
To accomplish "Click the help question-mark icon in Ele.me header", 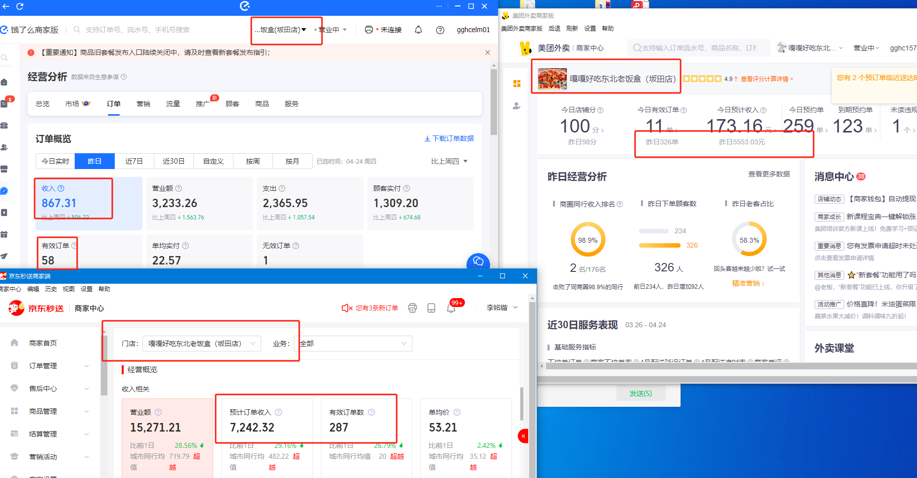I will click(440, 30).
